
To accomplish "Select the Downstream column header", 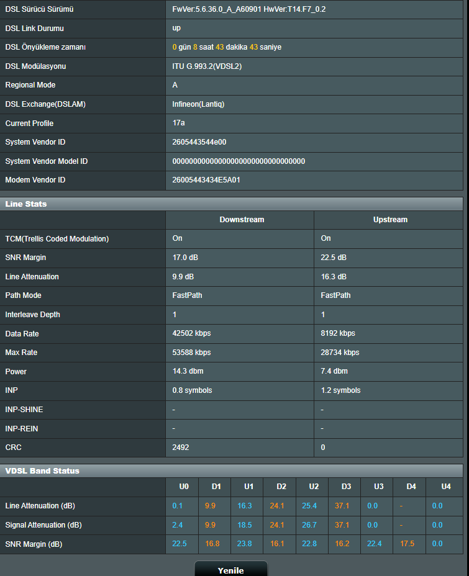I will pyautogui.click(x=242, y=220).
